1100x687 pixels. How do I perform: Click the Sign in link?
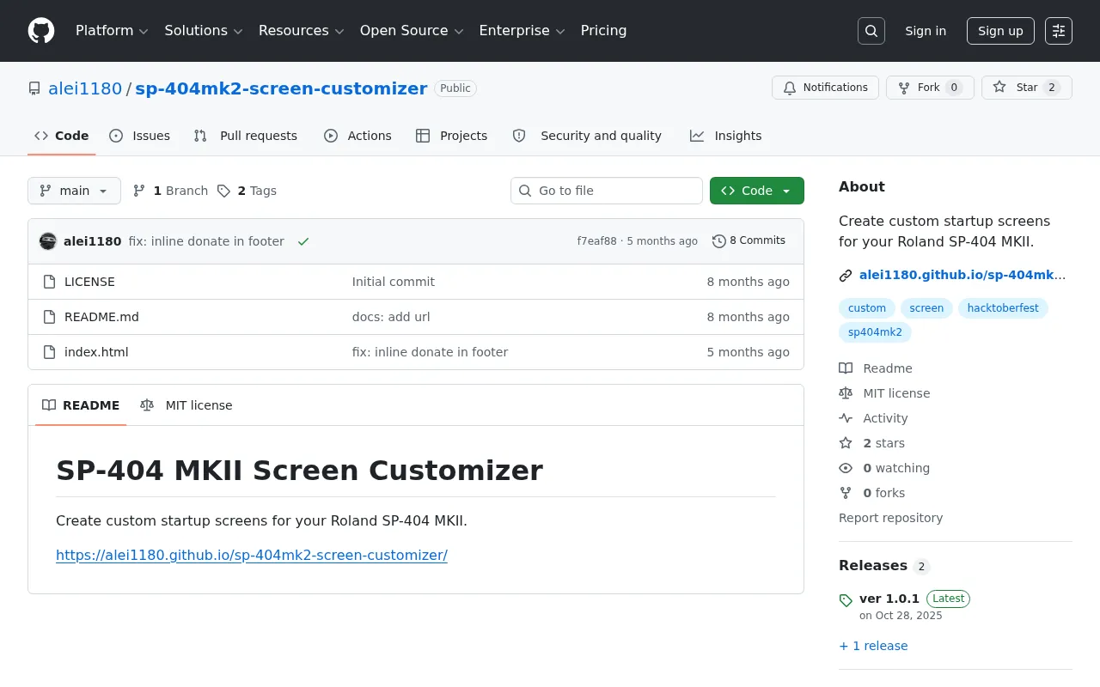[x=926, y=31]
